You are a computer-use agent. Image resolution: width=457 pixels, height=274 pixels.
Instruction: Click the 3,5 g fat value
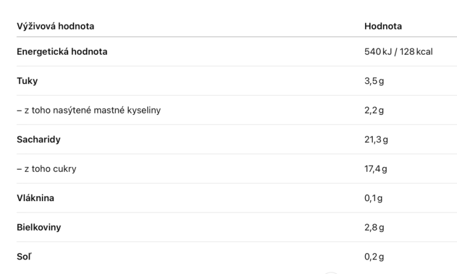pos(374,81)
